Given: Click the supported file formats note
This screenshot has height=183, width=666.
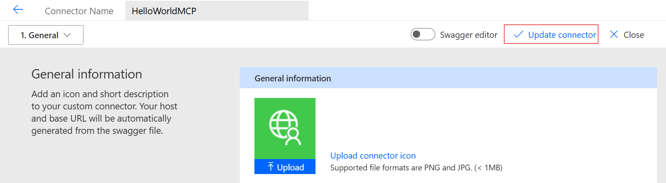Looking at the screenshot, I should [416, 168].
